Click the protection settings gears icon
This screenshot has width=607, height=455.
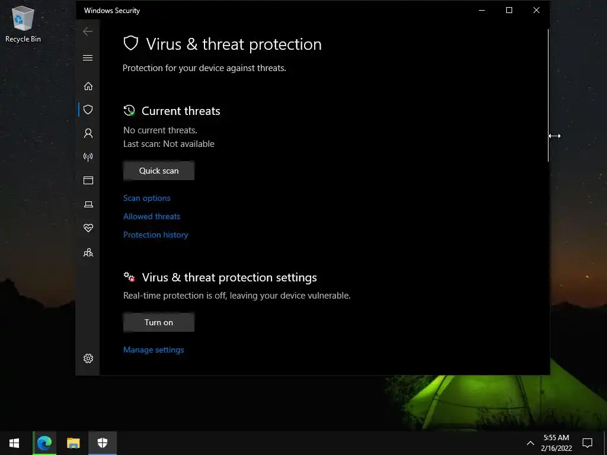click(x=129, y=277)
